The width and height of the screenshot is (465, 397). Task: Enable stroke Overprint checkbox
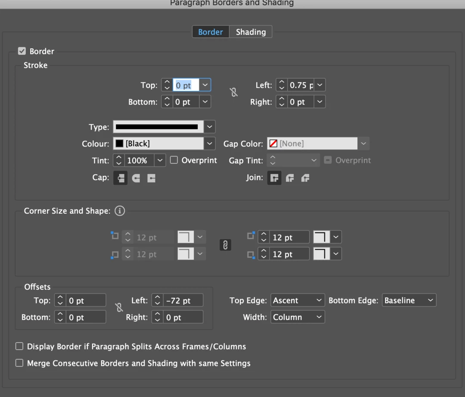pyautogui.click(x=174, y=160)
